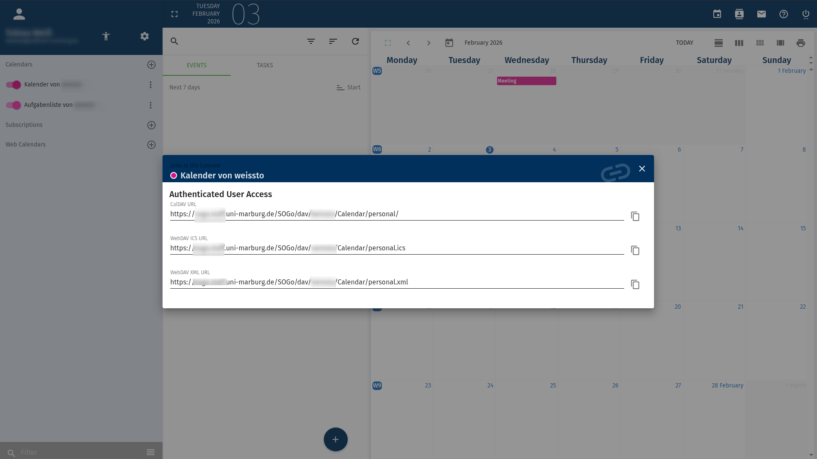The image size is (817, 459).
Task: Open the address book icon
Action: click(x=739, y=14)
